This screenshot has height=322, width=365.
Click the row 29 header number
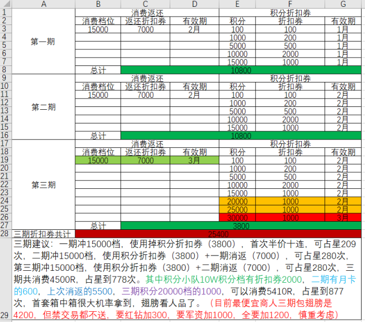coord(5,315)
